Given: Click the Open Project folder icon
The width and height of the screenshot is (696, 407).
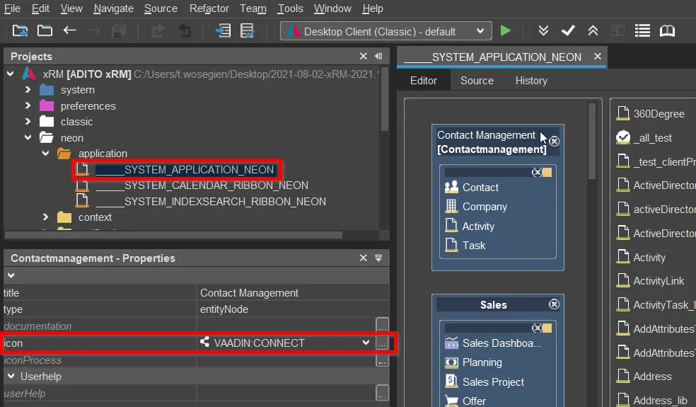Looking at the screenshot, I should [x=45, y=30].
